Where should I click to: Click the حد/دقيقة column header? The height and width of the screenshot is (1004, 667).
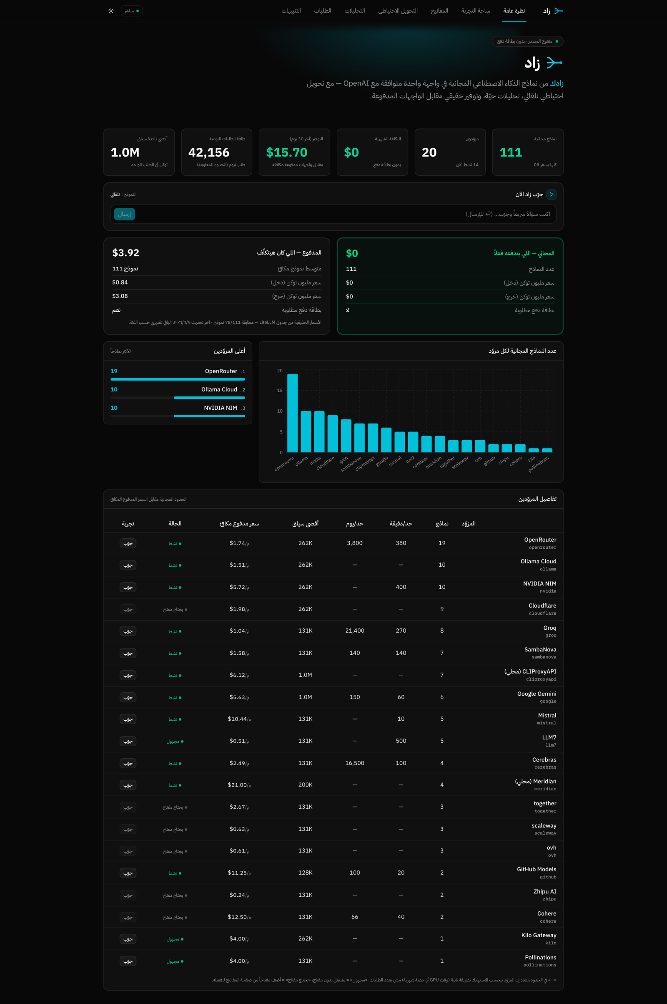point(401,524)
